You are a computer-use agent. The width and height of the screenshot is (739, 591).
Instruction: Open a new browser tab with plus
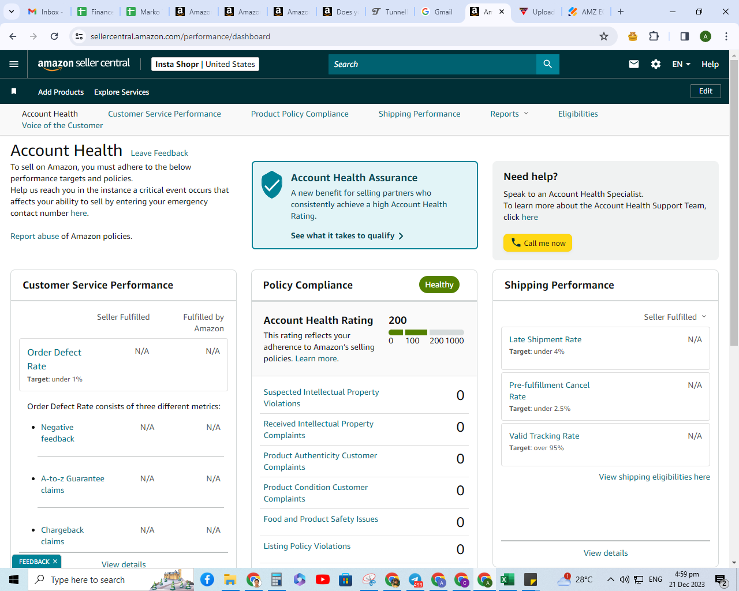click(x=621, y=12)
